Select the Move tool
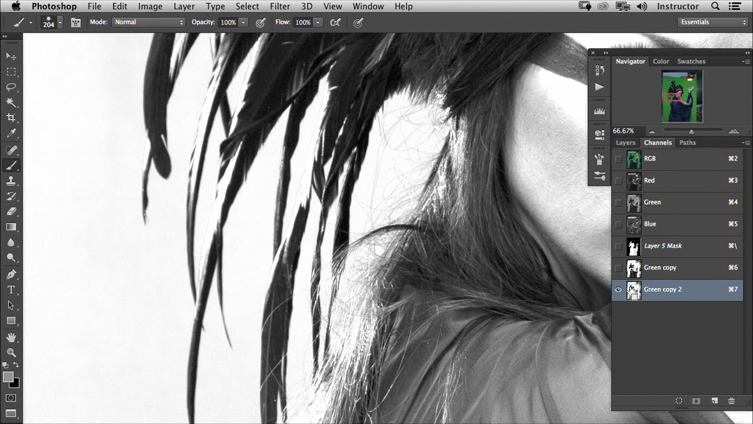 tap(11, 56)
